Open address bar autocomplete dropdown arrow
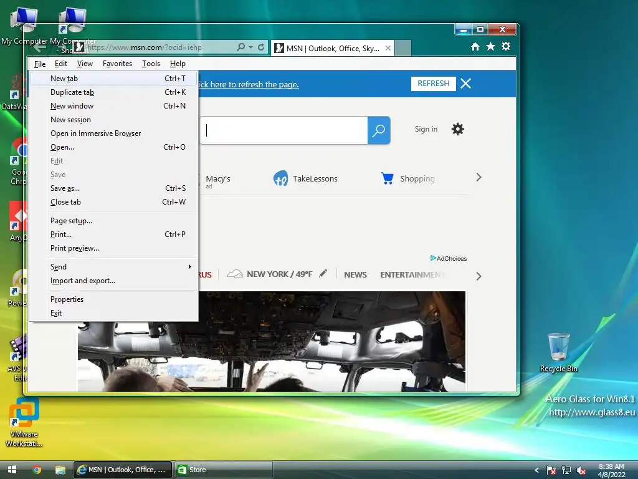 (250, 47)
